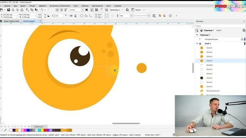Select the Pie shape mode
The width and height of the screenshot is (246, 138).
(x=86, y=16)
